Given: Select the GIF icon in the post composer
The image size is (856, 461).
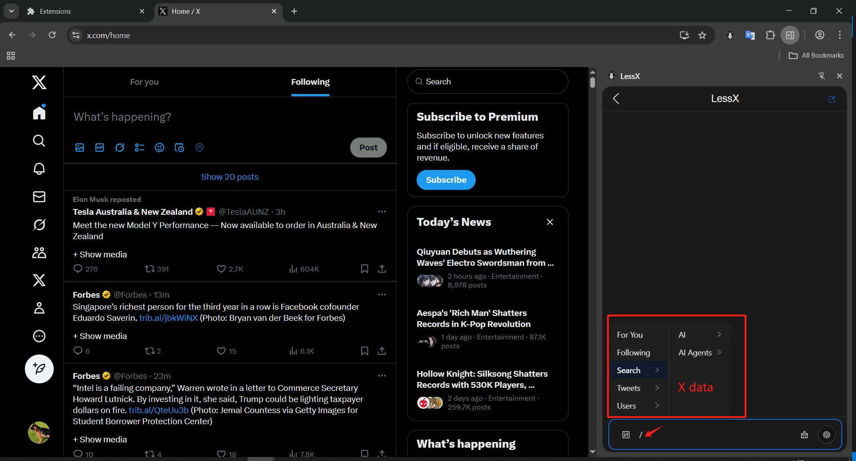Looking at the screenshot, I should point(99,147).
